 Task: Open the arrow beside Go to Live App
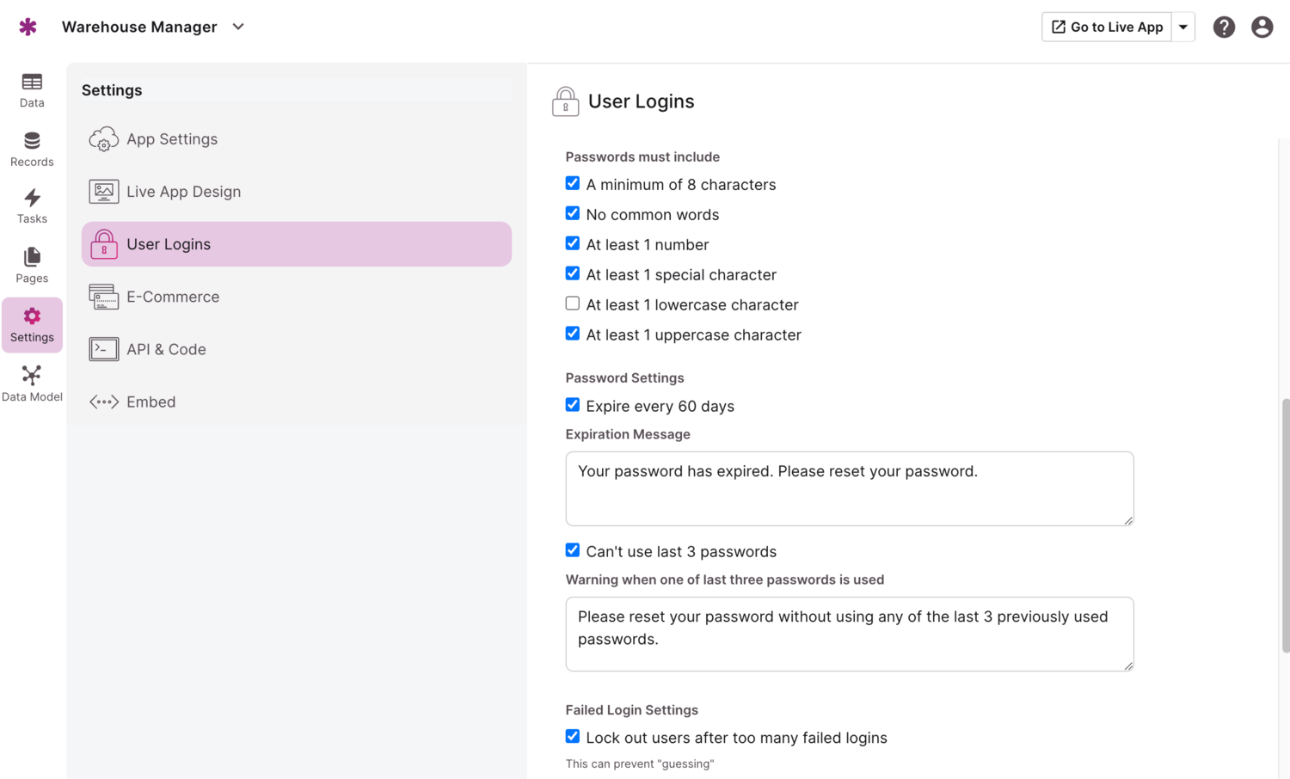tap(1183, 28)
